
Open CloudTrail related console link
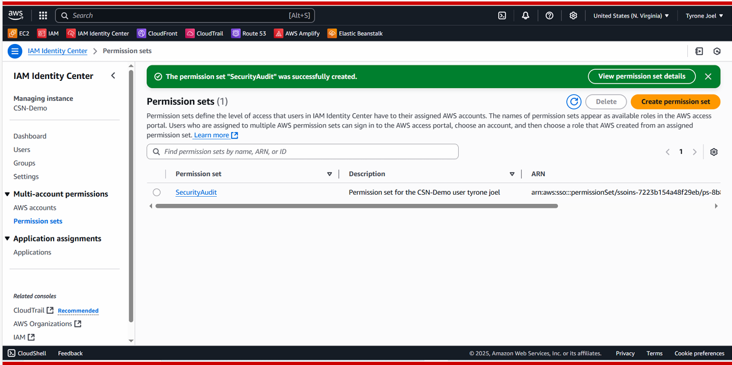coord(34,311)
